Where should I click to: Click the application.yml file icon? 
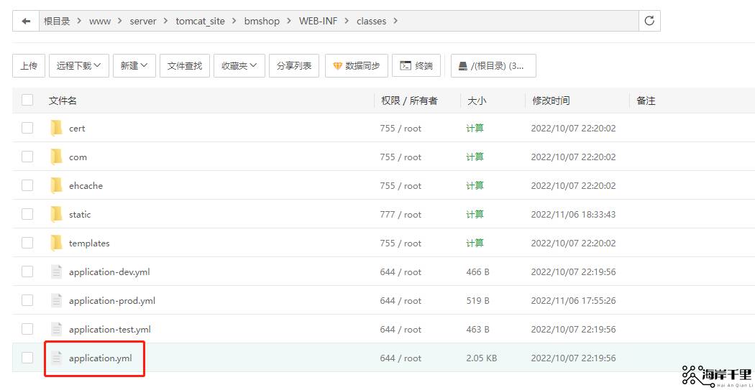coord(57,358)
